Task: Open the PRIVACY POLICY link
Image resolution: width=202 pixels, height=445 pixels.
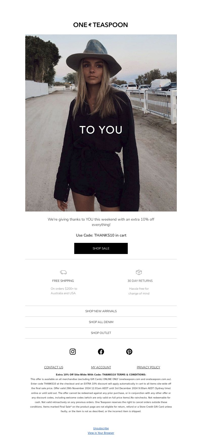Action: point(148,367)
